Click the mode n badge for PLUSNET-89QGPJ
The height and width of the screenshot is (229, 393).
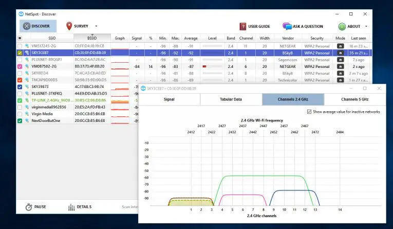coord(341,60)
